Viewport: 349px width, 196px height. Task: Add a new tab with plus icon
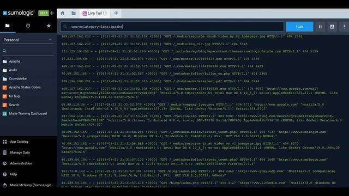116,13
